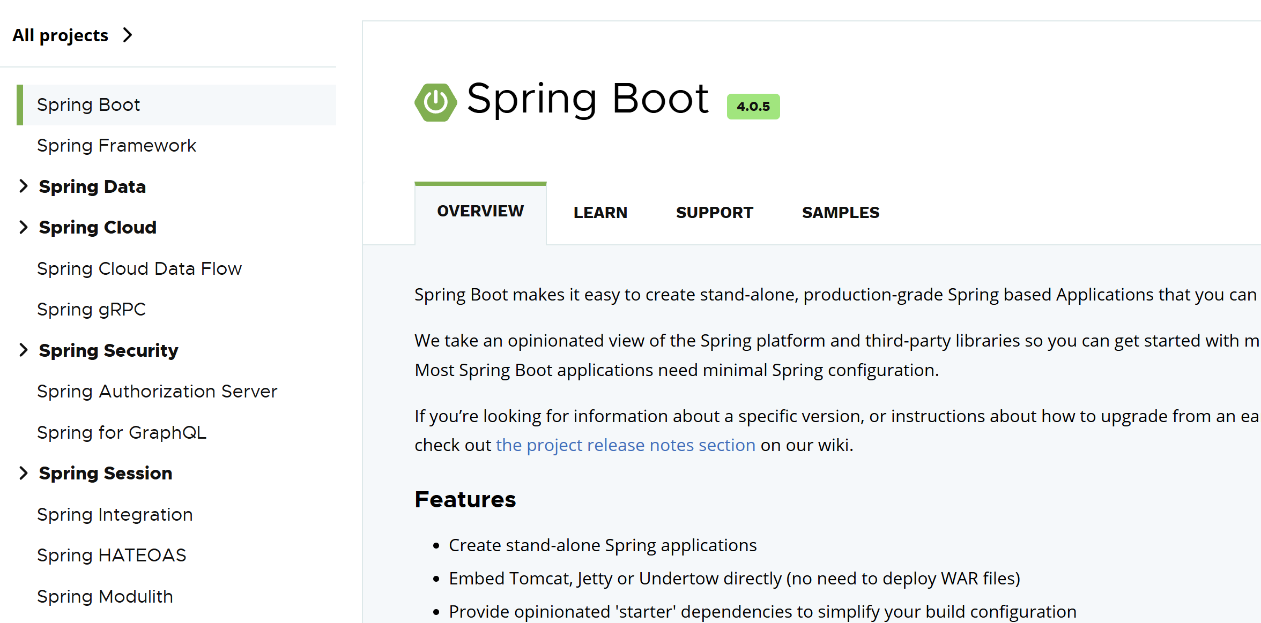This screenshot has width=1261, height=623.
Task: Open Spring Framework in sidebar
Action: (116, 146)
